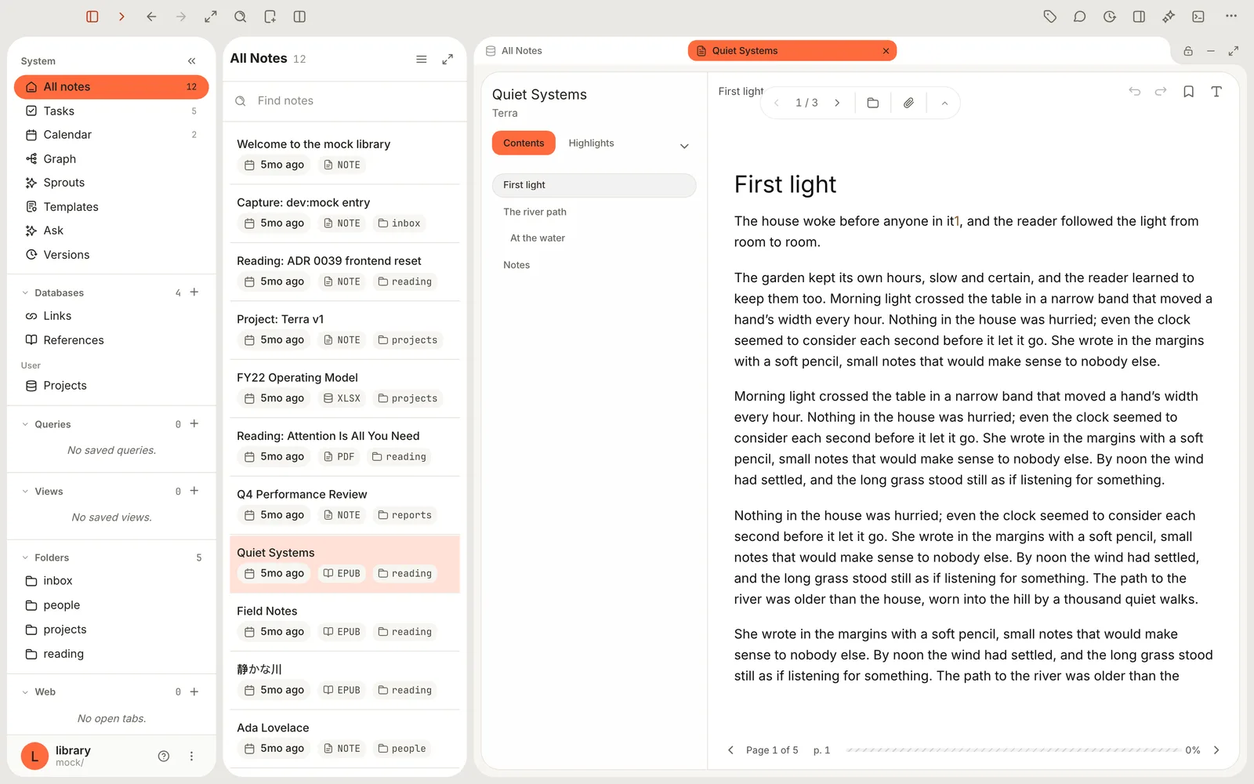Click the reading progress bar
1254x784 pixels.
pos(1013,750)
